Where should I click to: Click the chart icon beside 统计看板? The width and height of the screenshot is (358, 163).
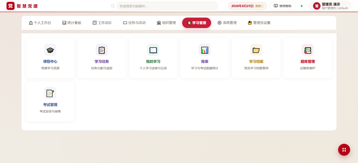[x=64, y=23]
